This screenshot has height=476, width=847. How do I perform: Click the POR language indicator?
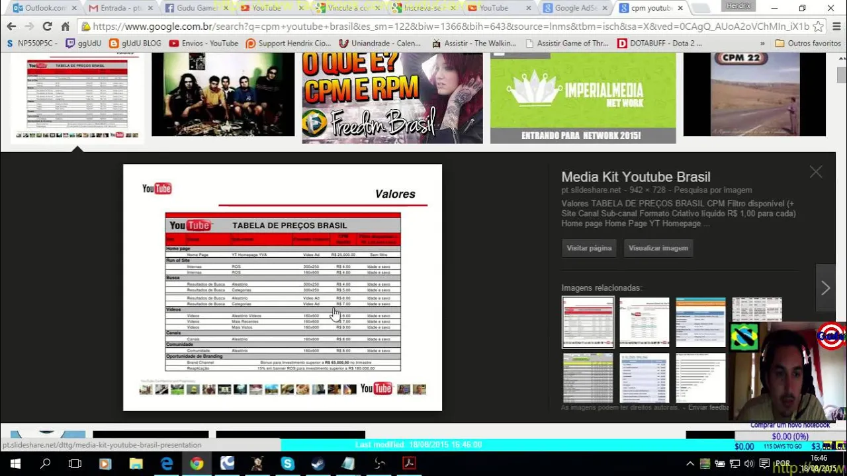[x=783, y=463]
